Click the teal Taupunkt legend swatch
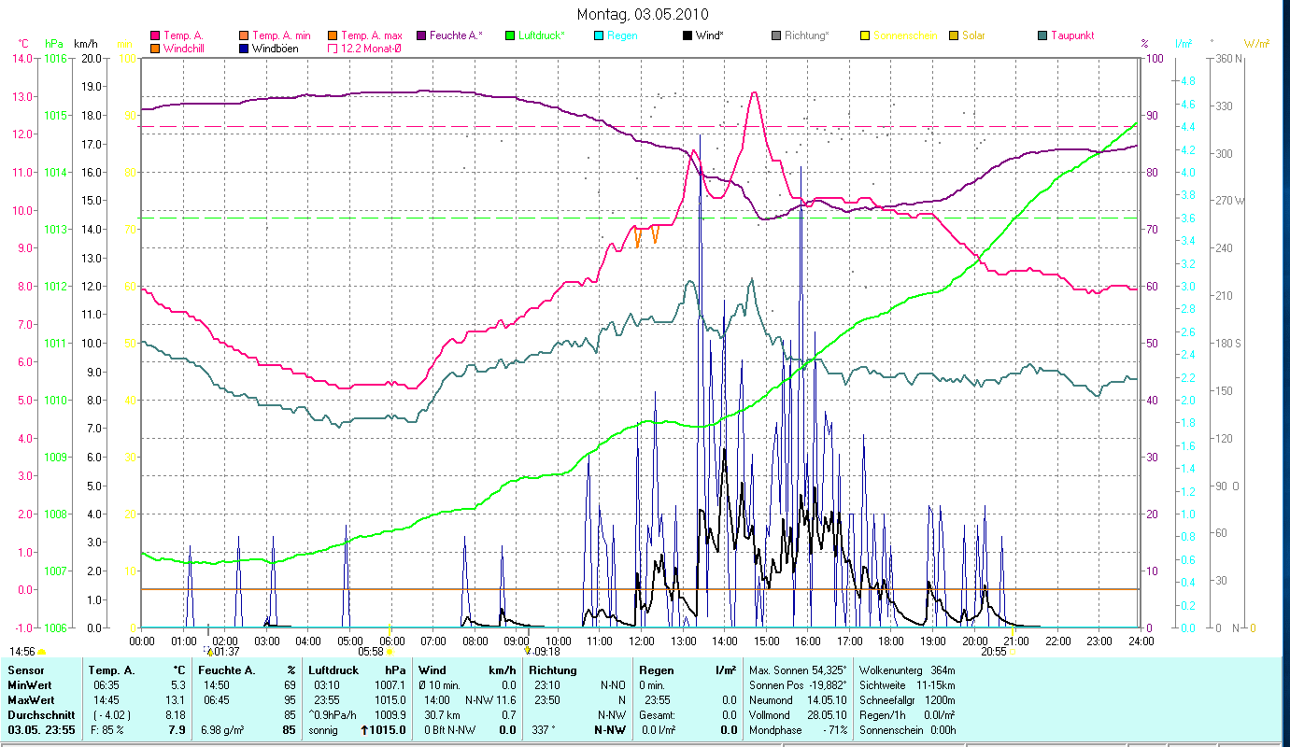 tap(1042, 36)
